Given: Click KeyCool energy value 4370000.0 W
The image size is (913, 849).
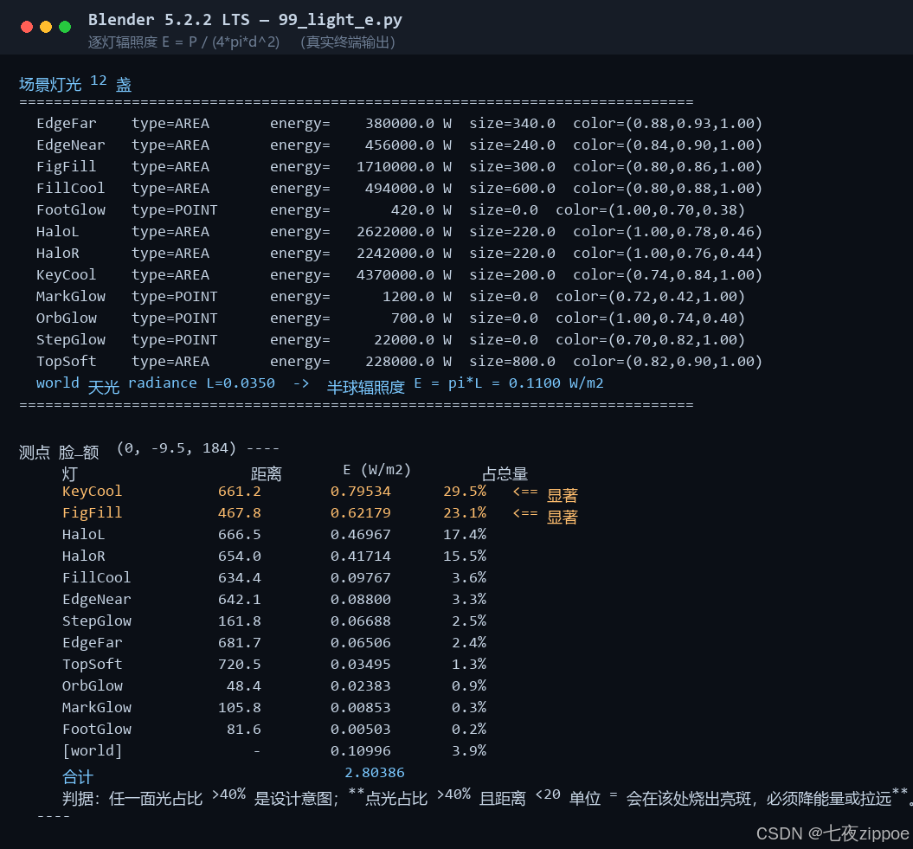Looking at the screenshot, I should point(404,274).
